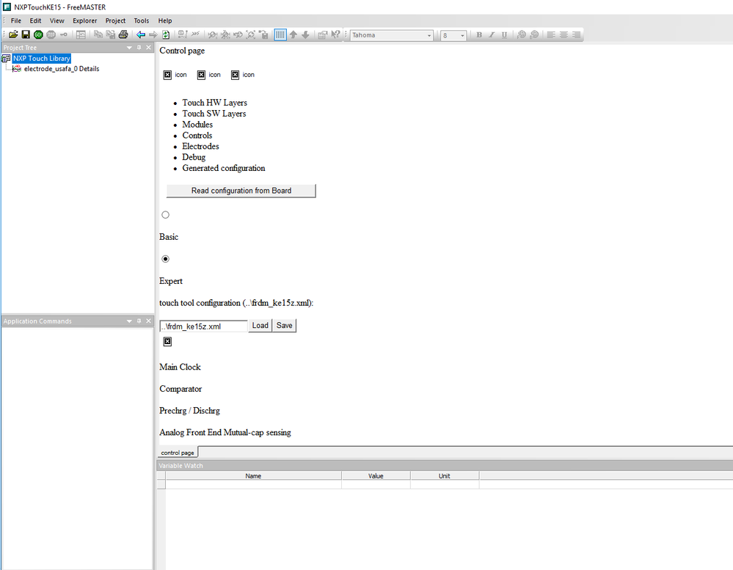Open the font size 8 dropdown
Image resolution: width=733 pixels, height=570 pixels.
[x=462, y=35]
